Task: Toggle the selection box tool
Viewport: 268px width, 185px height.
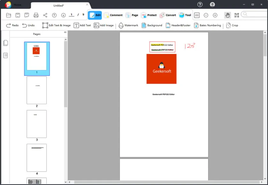Action: [x=236, y=15]
